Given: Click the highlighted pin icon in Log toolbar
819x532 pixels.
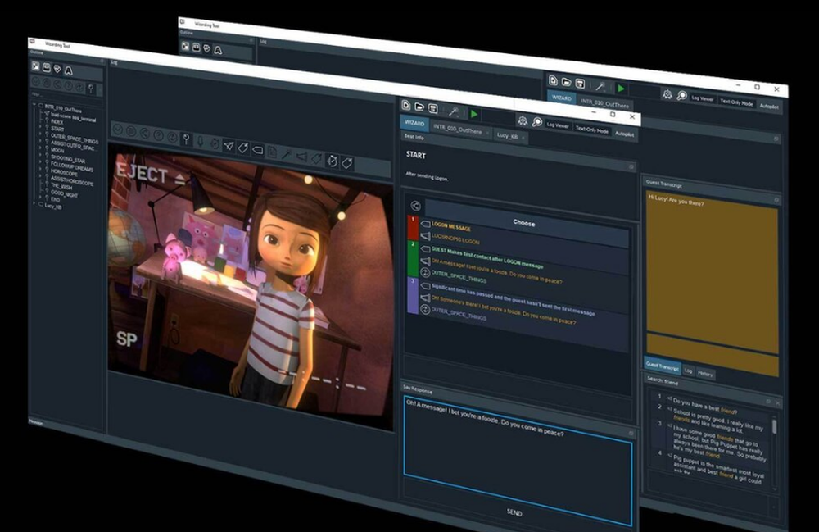Looking at the screenshot, I should pos(185,139).
